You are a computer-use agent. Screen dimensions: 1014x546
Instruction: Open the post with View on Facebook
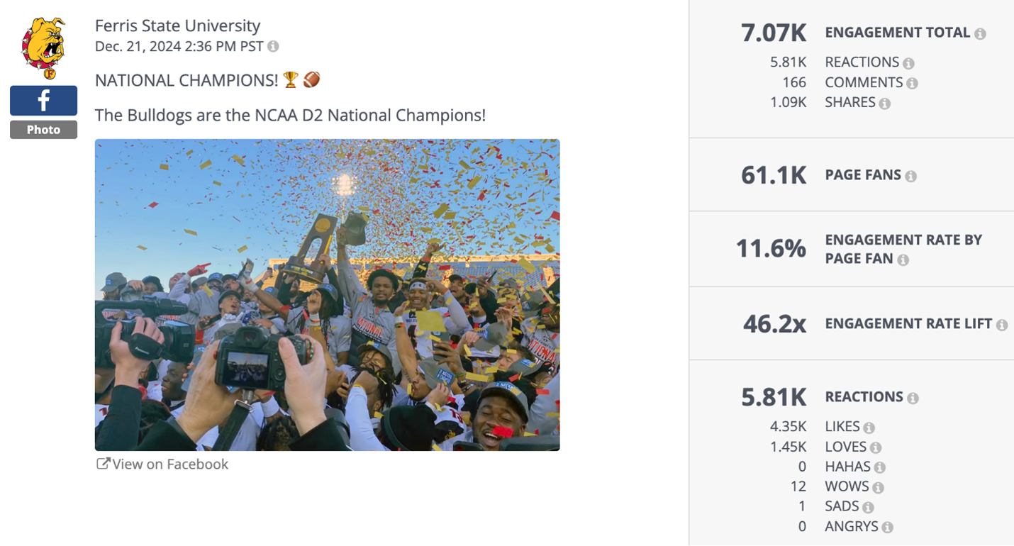tap(162, 464)
